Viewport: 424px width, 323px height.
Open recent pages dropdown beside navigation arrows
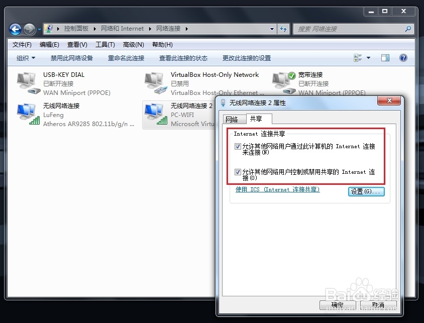(39, 29)
